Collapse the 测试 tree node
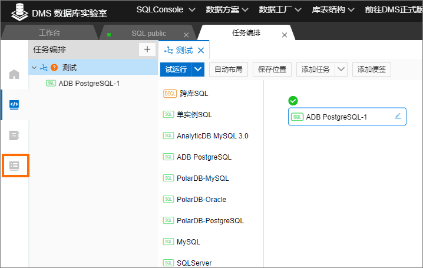The width and height of the screenshot is (423, 268). pos(34,67)
